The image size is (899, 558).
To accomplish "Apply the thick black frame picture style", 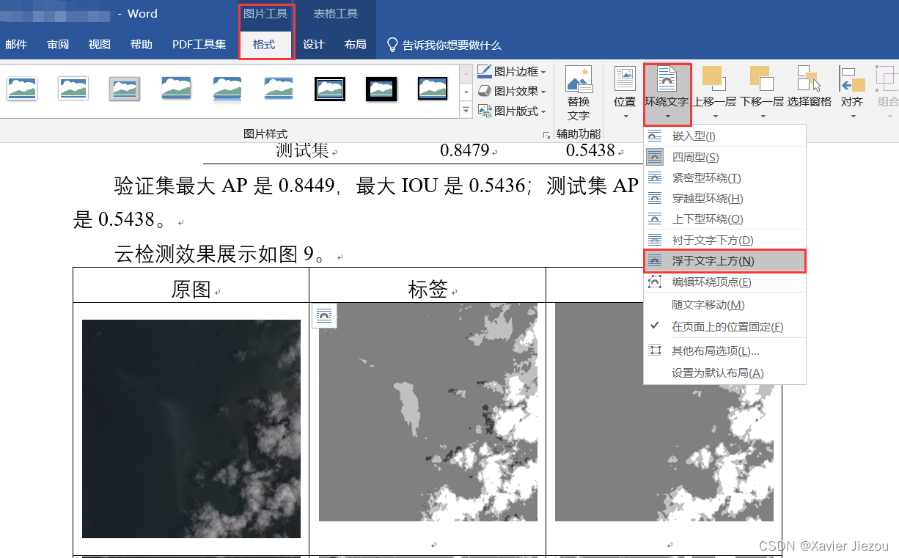I will pyautogui.click(x=381, y=89).
